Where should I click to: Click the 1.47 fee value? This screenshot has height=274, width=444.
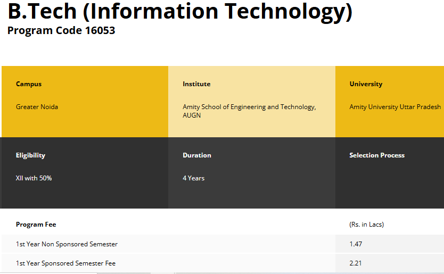(356, 244)
